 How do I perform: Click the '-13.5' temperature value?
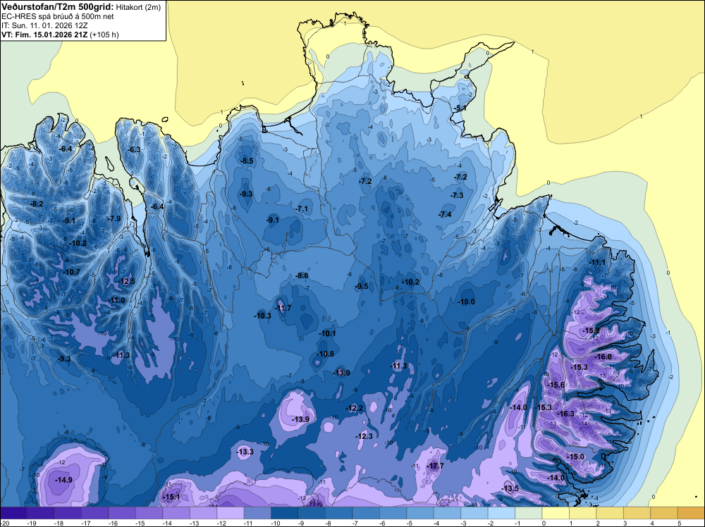pyautogui.click(x=510, y=489)
